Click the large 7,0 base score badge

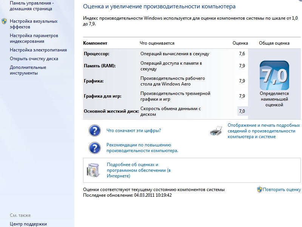(274, 75)
